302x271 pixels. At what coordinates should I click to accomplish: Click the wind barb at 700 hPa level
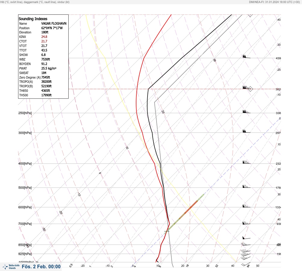[x=246, y=223]
